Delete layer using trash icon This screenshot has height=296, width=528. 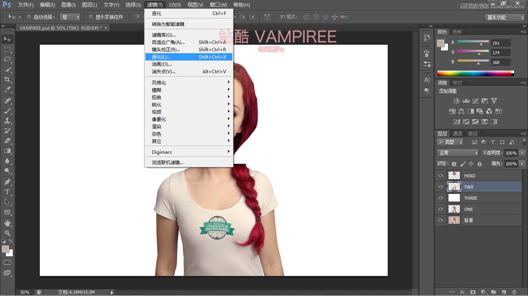click(x=514, y=292)
